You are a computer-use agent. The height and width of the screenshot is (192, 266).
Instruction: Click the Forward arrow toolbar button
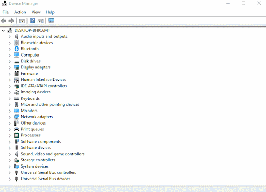click(x=11, y=21)
